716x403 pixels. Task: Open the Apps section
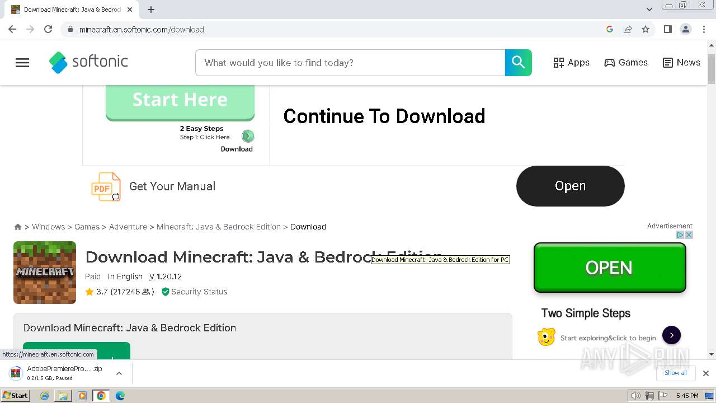(x=571, y=63)
